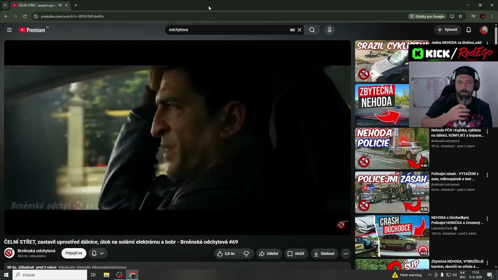Expand the channel notification bell dropdown

click(98, 253)
